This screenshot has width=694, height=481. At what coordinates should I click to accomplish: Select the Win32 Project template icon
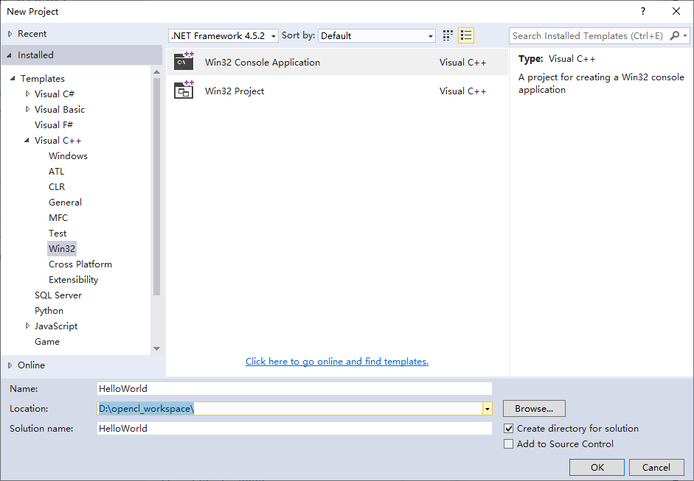184,91
